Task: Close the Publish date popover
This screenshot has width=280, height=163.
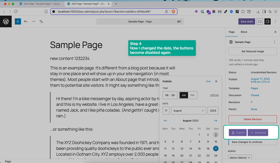Action: tap(216, 81)
